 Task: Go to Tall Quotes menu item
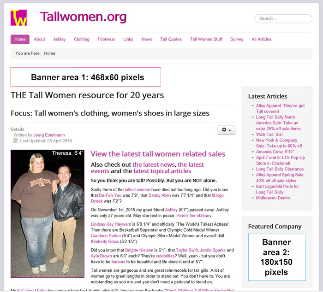point(171,39)
